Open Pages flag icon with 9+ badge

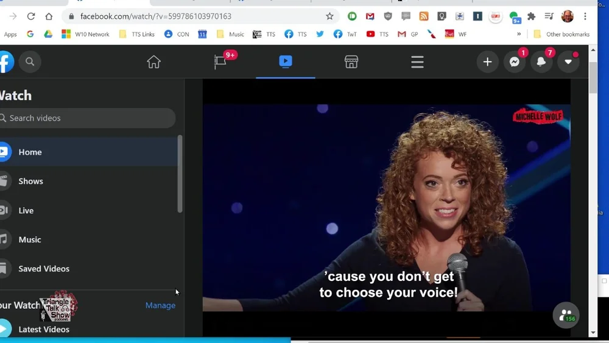(x=220, y=62)
